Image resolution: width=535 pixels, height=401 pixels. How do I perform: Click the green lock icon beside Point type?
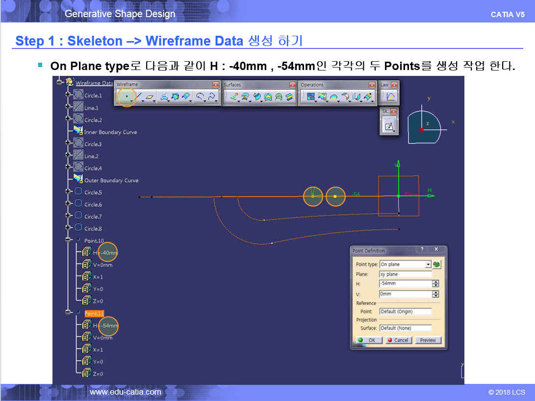tap(436, 264)
